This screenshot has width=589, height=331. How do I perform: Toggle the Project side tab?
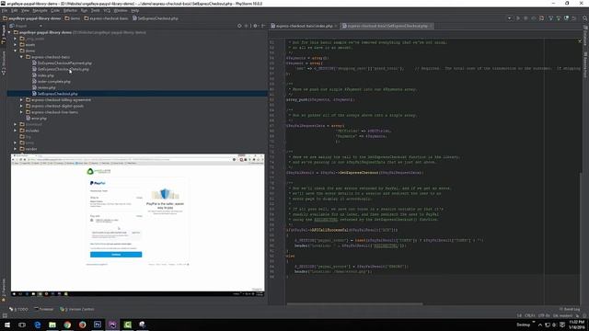pos(4,35)
